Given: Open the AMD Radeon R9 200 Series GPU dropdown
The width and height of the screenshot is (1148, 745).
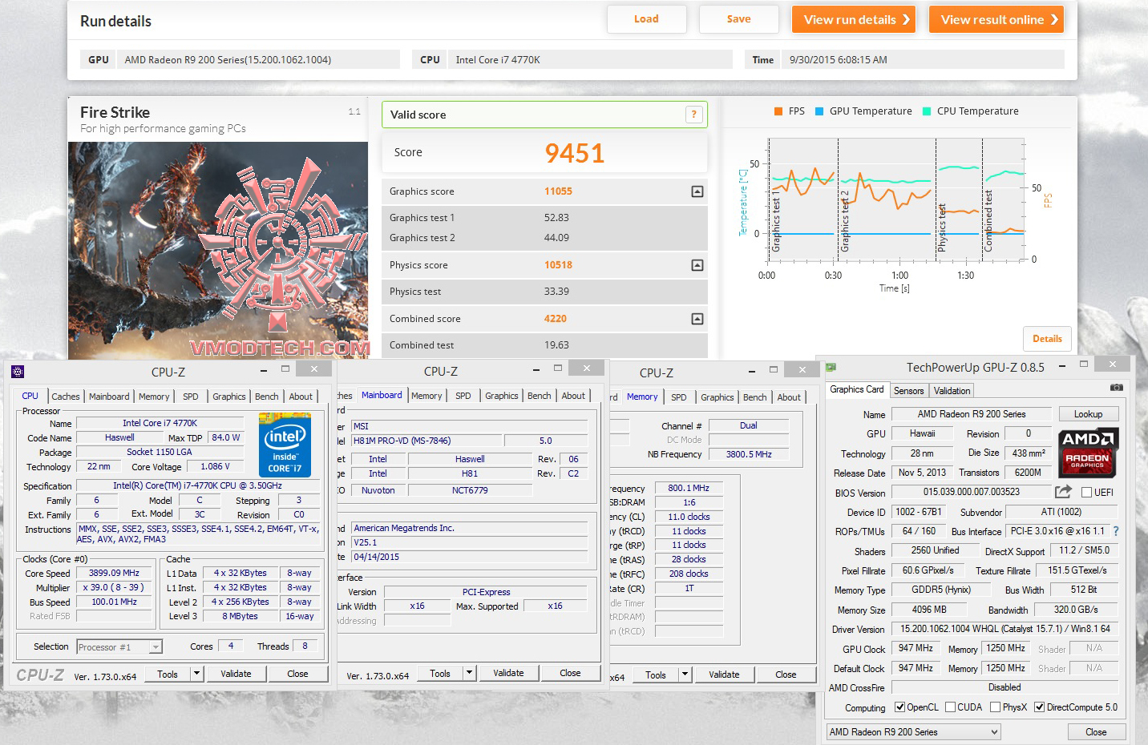Looking at the screenshot, I should 914,732.
